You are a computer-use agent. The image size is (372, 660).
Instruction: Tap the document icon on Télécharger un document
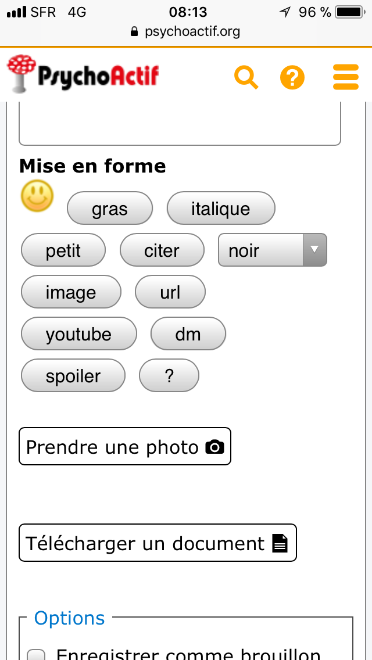[x=280, y=543]
